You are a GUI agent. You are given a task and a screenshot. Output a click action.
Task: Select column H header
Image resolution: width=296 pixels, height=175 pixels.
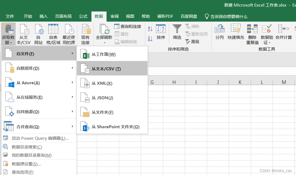pos(174,82)
